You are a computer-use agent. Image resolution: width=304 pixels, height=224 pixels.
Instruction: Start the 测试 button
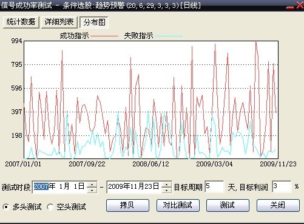[x=228, y=205]
